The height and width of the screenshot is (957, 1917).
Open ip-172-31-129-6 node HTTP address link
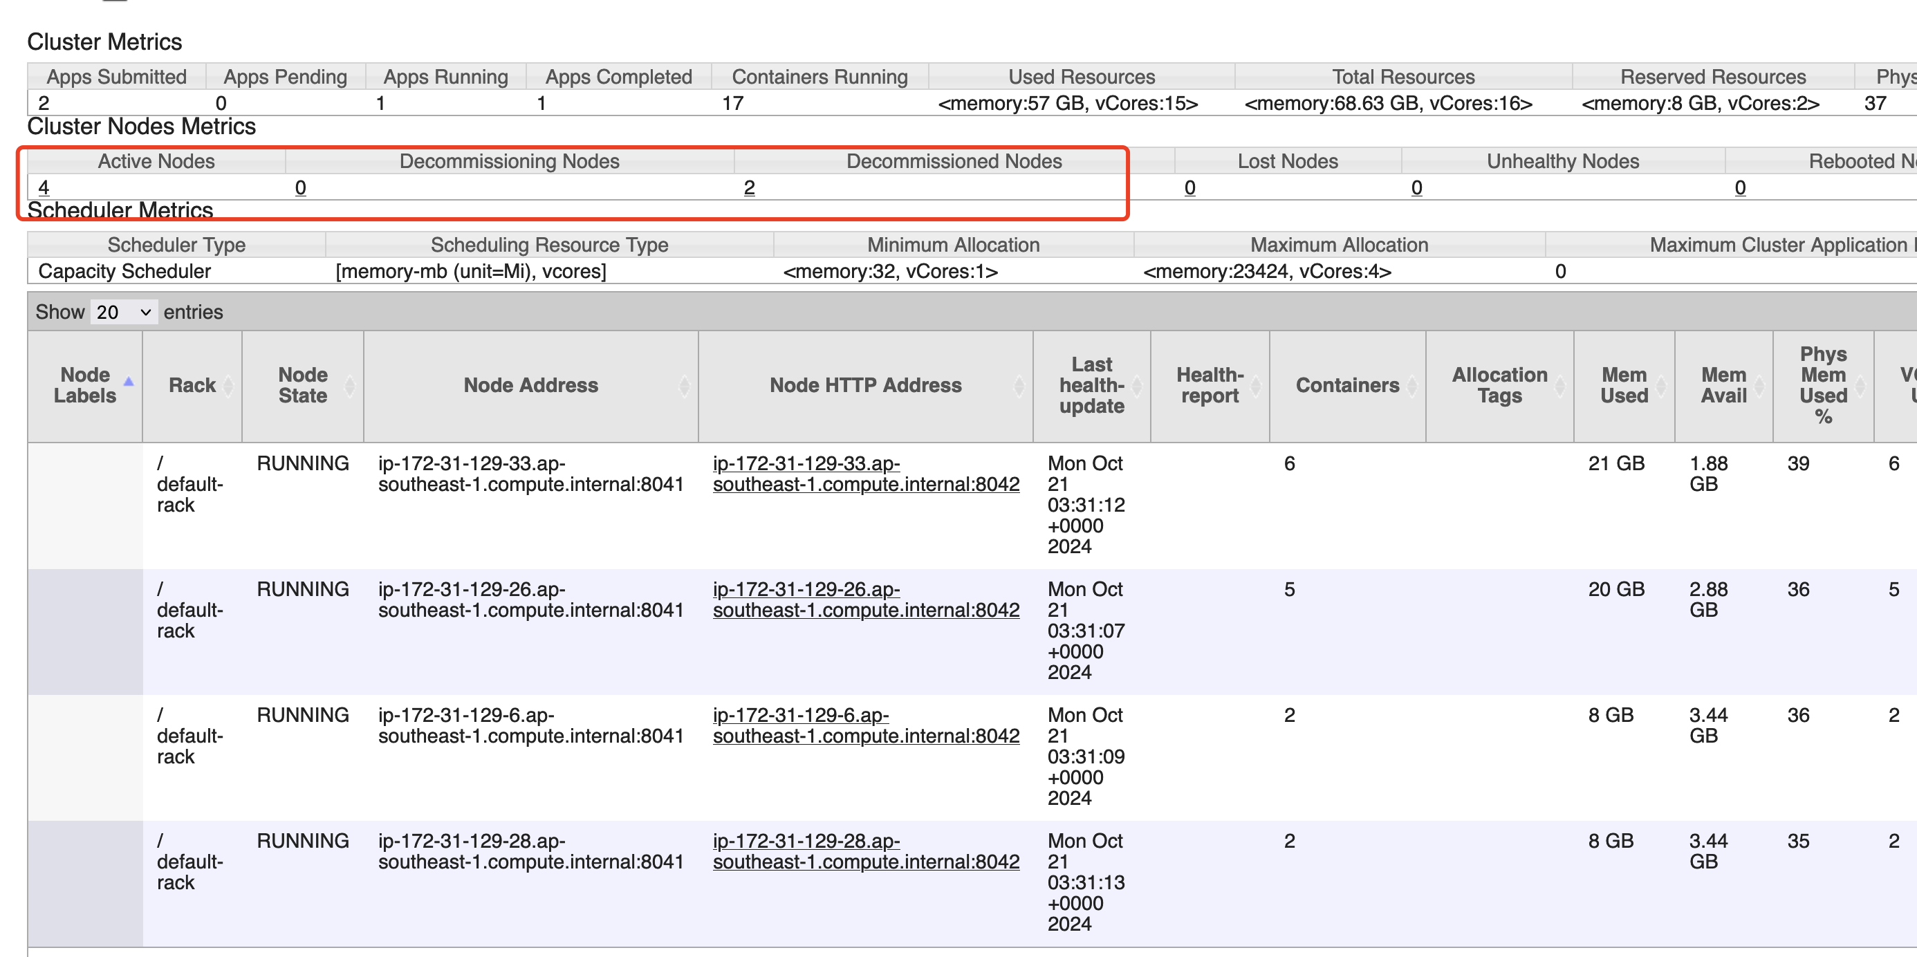point(864,725)
